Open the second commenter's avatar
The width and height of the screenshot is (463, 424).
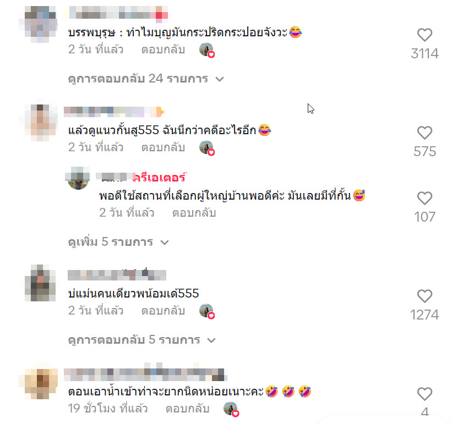click(x=40, y=123)
